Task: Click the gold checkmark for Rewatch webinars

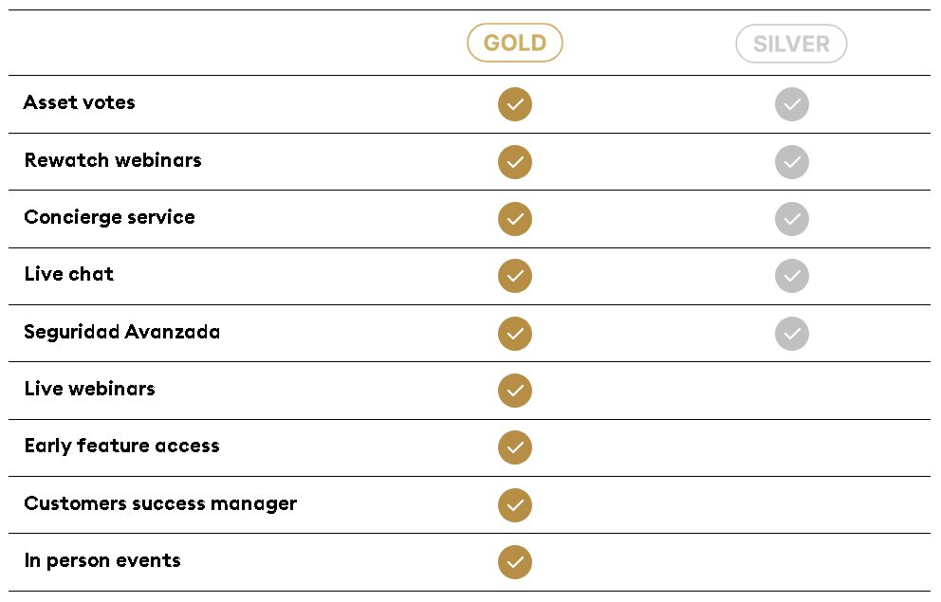Action: [515, 162]
